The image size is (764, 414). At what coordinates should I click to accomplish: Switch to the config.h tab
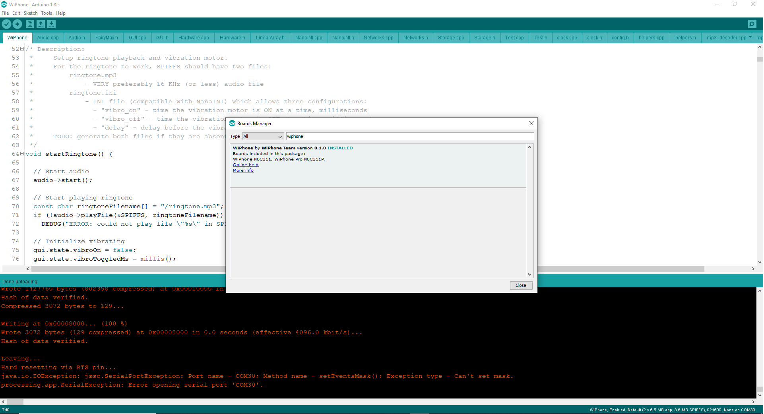click(x=620, y=37)
